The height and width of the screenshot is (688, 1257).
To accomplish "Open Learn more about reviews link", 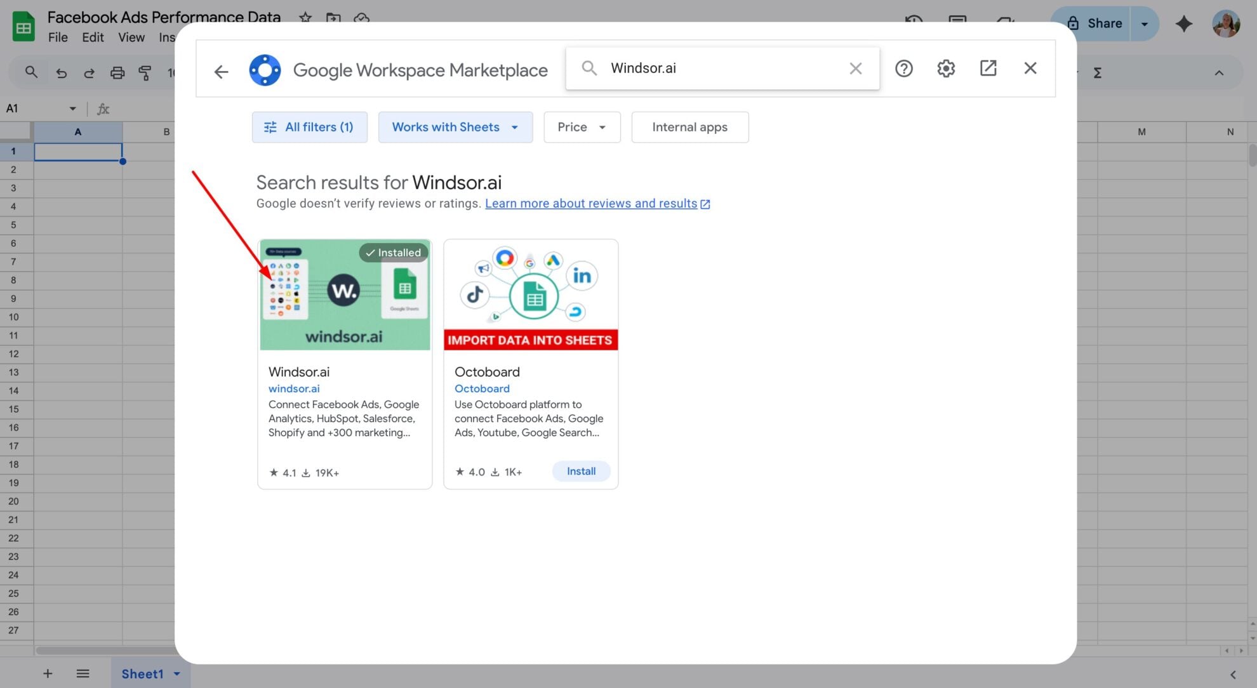I will 591,203.
